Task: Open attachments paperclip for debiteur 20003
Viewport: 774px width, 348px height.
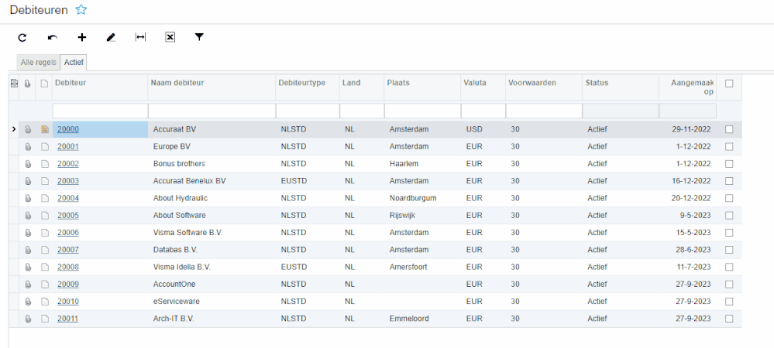Action: click(x=28, y=181)
